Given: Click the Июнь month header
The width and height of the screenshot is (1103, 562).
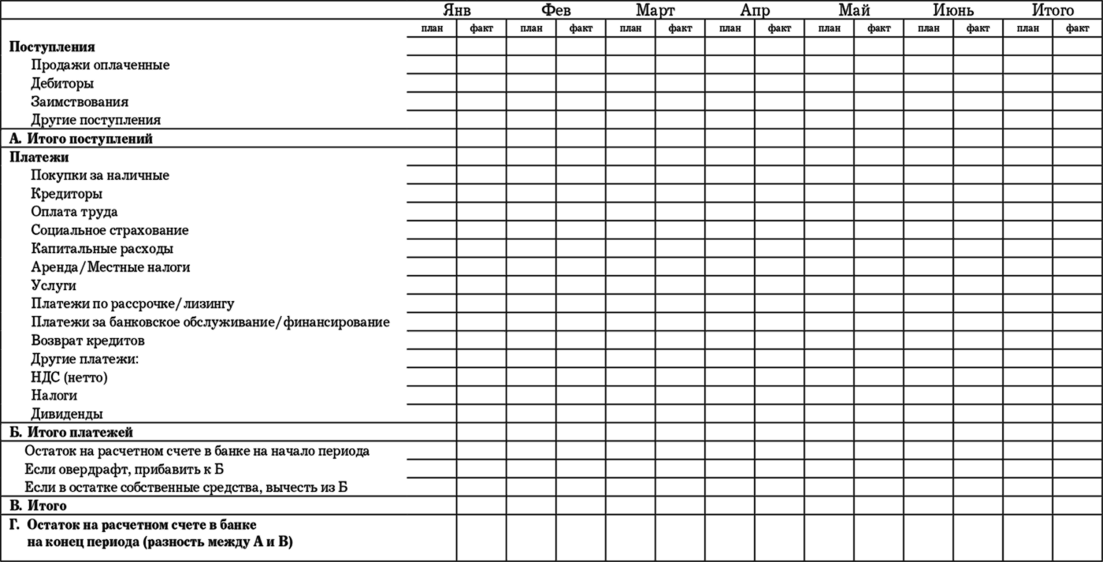Looking at the screenshot, I should [953, 10].
